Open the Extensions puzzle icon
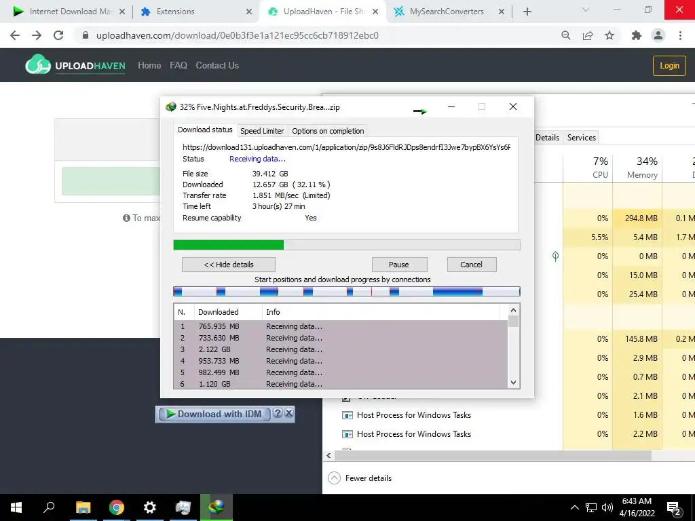695x521 pixels. click(637, 35)
